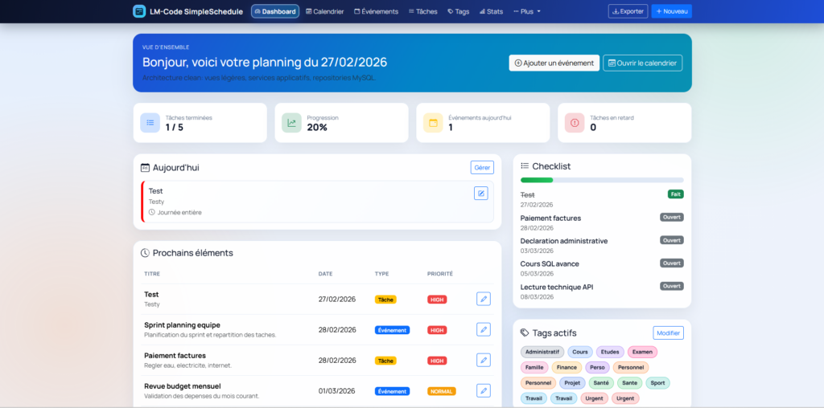Expand the Plus dropdown menu
824x408 pixels.
[527, 11]
